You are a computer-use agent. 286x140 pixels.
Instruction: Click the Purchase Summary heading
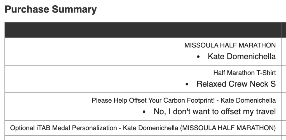pos(51,10)
